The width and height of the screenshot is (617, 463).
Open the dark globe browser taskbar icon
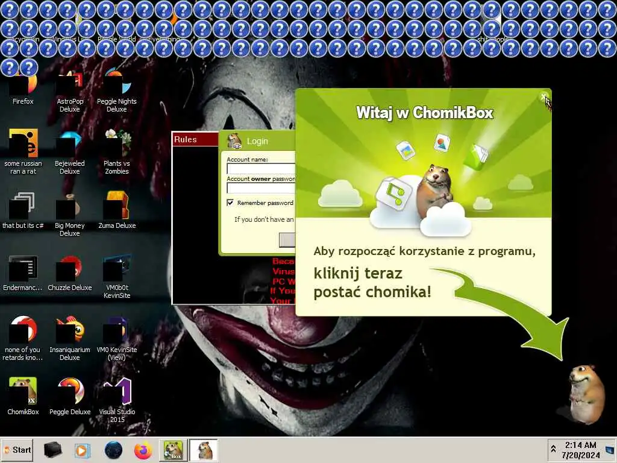(113, 450)
